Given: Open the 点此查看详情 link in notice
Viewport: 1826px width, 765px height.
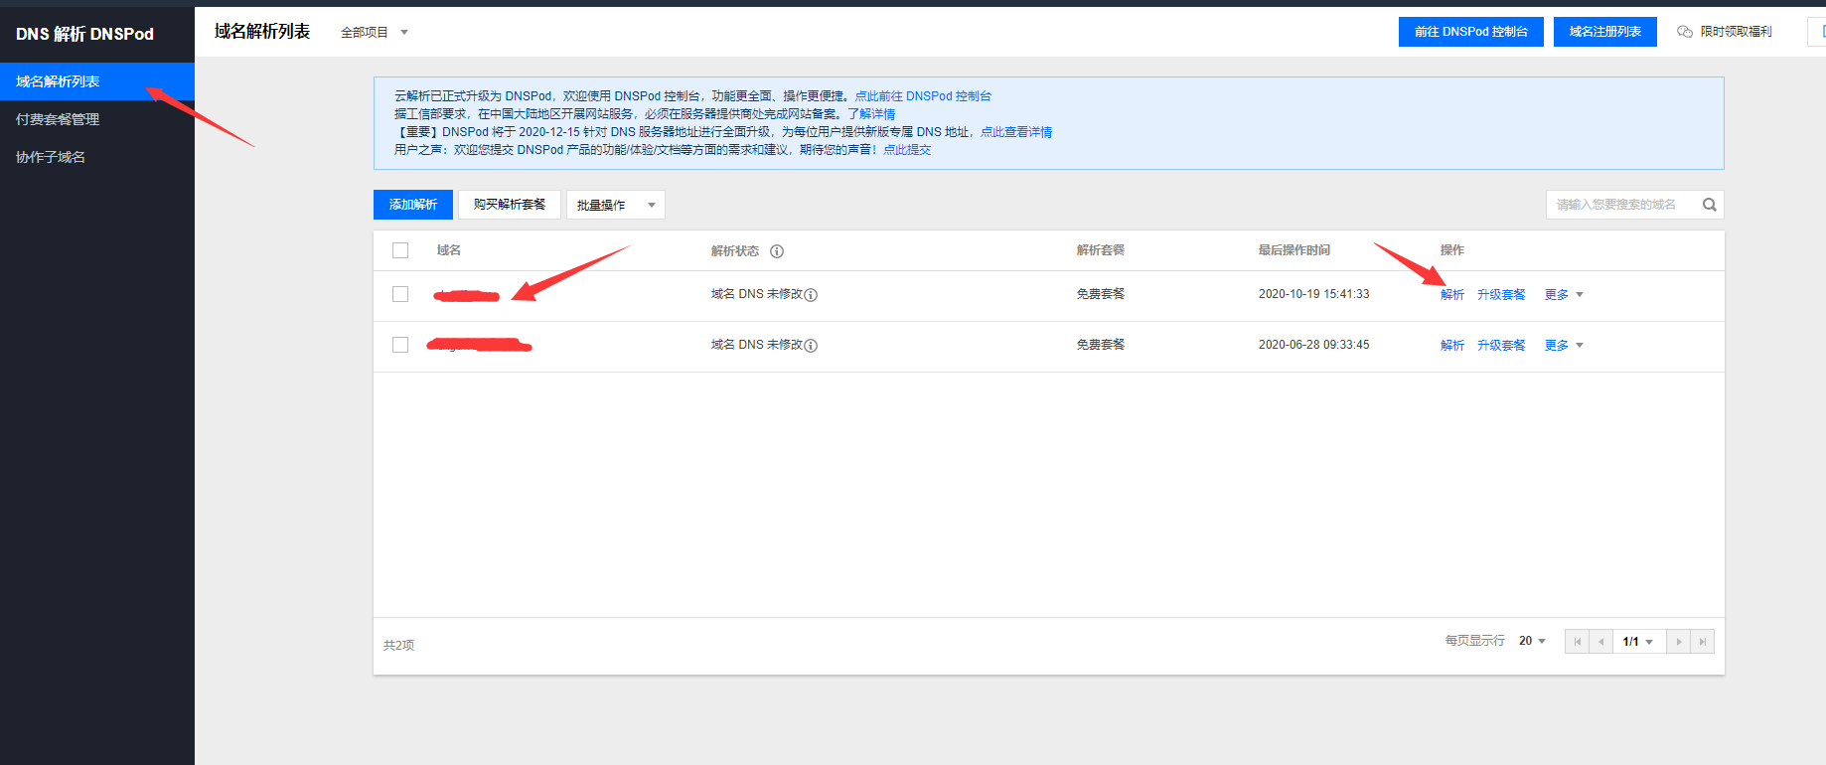Looking at the screenshot, I should click(1016, 132).
